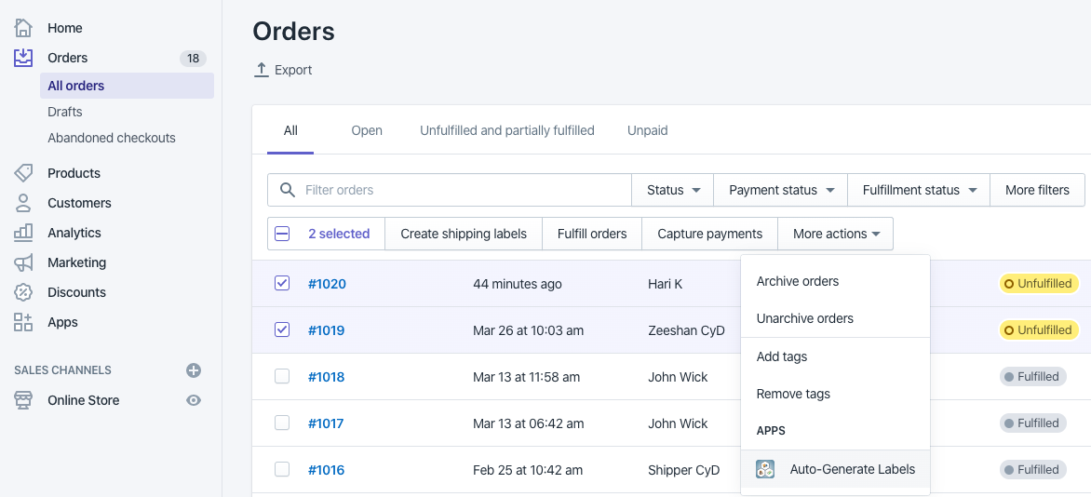1091x497 pixels.
Task: Open Abandoned checkouts in sidebar
Action: [x=112, y=138]
